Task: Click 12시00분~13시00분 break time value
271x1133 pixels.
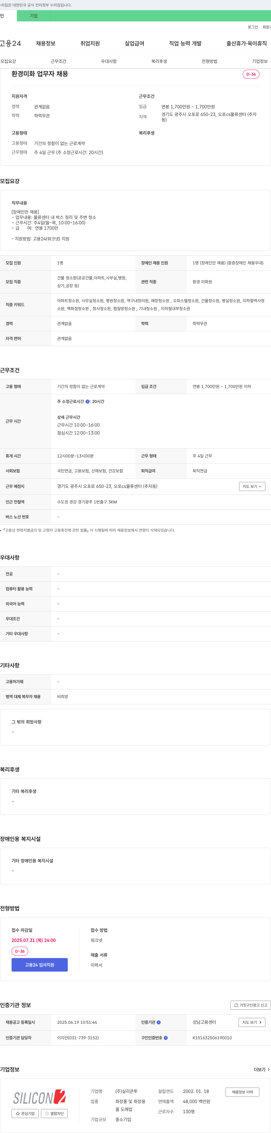Action: [x=75, y=456]
